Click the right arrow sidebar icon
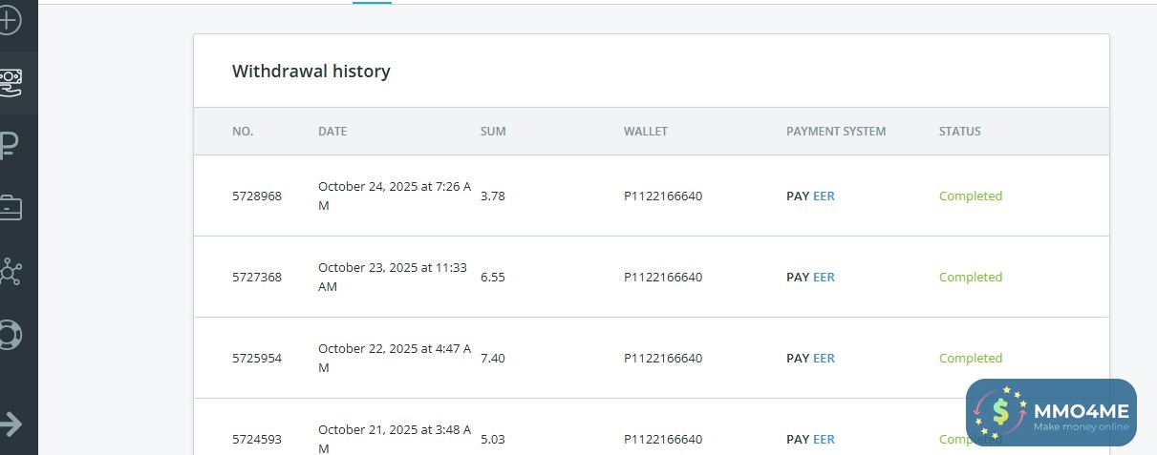 (x=11, y=424)
